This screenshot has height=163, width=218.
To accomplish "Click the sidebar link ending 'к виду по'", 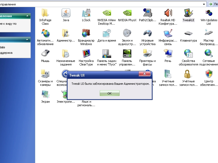I will [8, 24].
